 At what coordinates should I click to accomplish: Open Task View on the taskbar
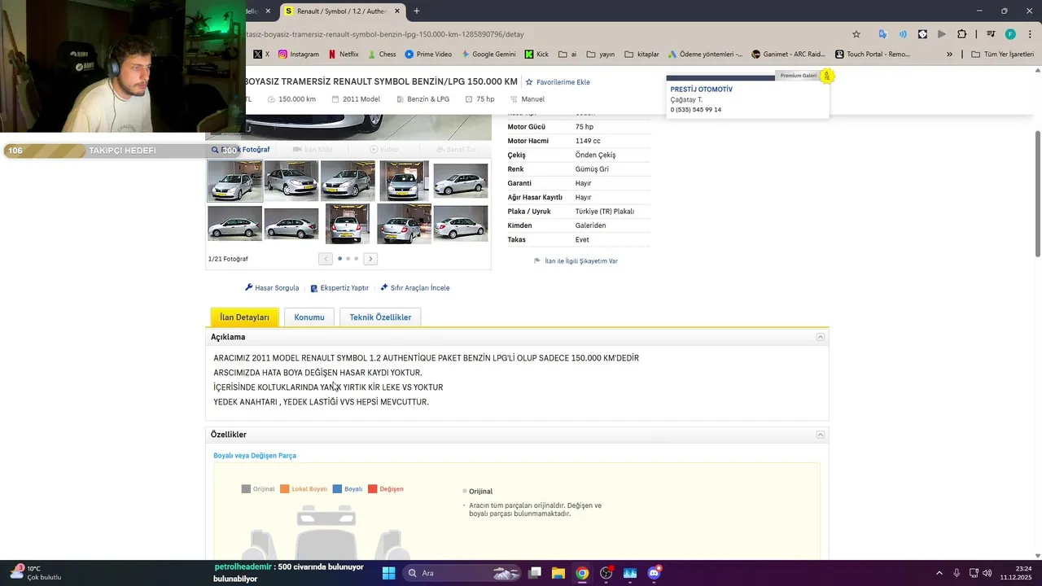pyautogui.click(x=535, y=573)
